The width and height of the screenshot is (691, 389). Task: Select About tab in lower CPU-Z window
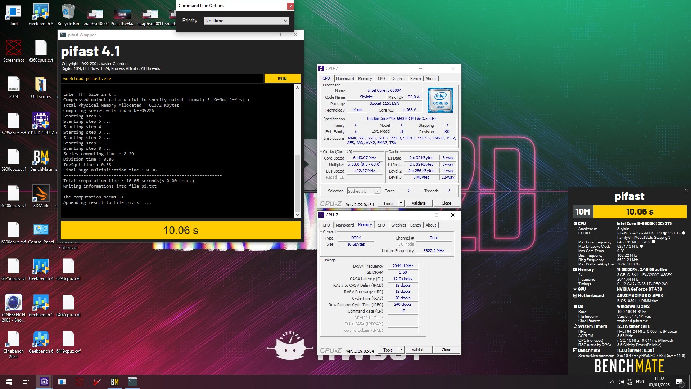click(x=430, y=225)
